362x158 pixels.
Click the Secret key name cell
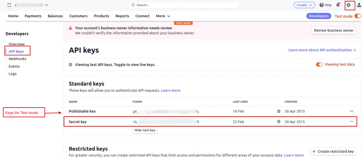tap(78, 122)
